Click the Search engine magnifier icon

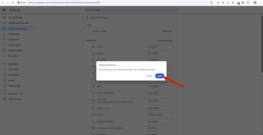coord(4,45)
